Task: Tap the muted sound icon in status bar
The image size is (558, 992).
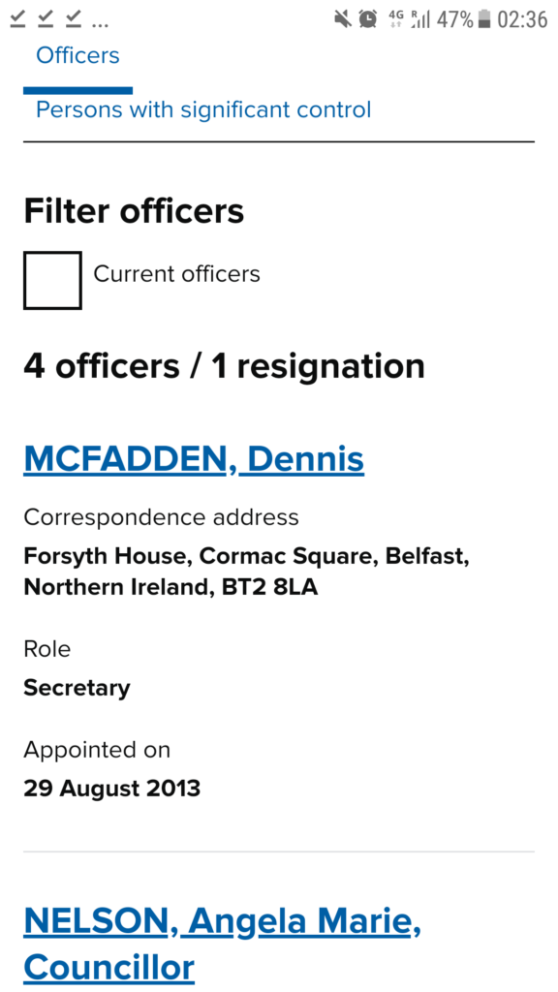Action: click(343, 17)
